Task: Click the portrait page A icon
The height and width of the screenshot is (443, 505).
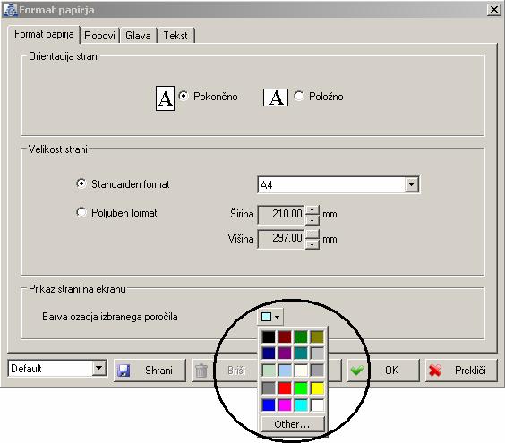Action: coord(165,98)
